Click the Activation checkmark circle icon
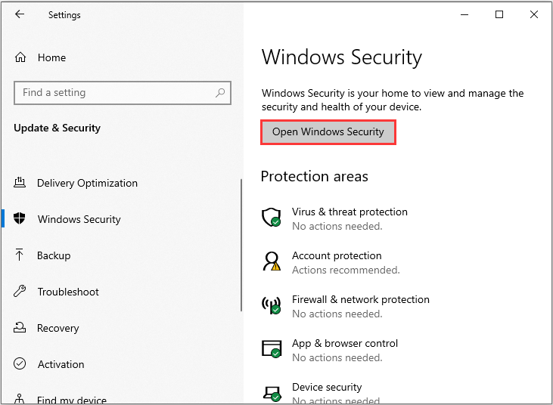 pyautogui.click(x=20, y=363)
